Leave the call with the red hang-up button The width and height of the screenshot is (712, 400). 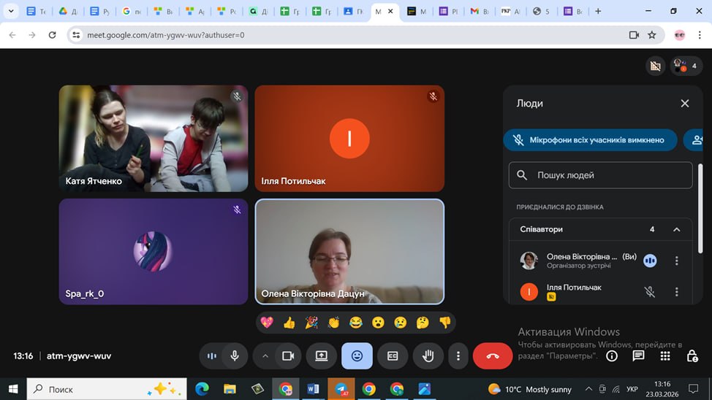pos(492,356)
